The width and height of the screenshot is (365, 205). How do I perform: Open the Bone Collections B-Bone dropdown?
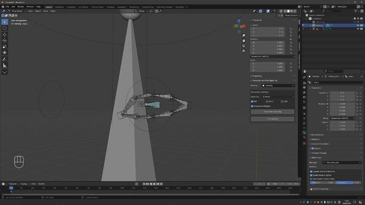click(x=278, y=97)
